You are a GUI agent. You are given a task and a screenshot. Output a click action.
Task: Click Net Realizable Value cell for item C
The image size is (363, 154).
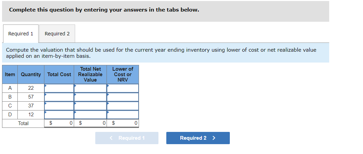(x=90, y=106)
